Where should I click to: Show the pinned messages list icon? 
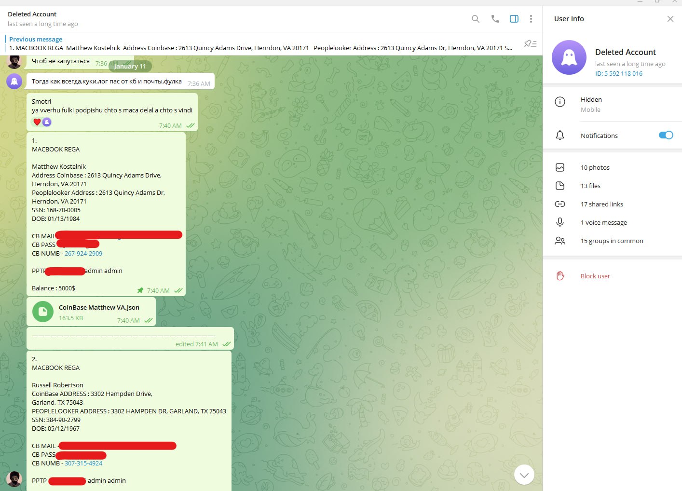point(530,44)
